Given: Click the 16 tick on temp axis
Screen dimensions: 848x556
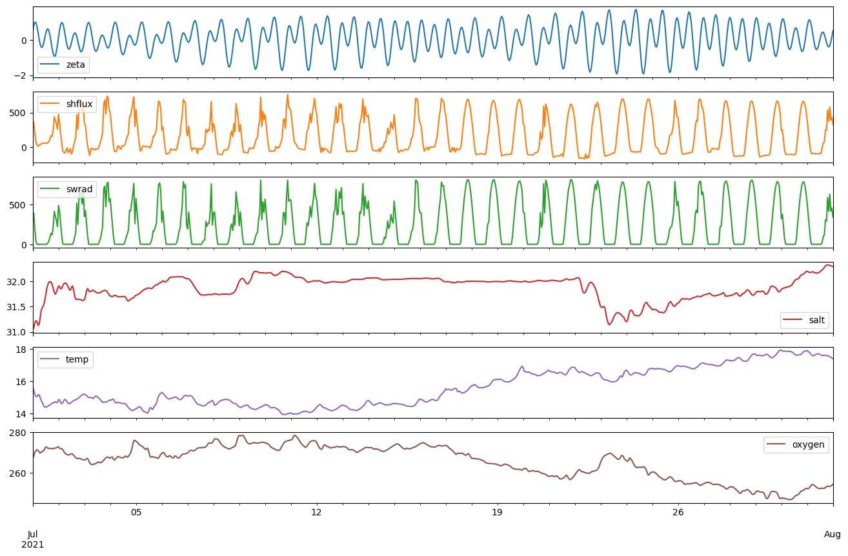Looking at the screenshot, I should (x=23, y=382).
